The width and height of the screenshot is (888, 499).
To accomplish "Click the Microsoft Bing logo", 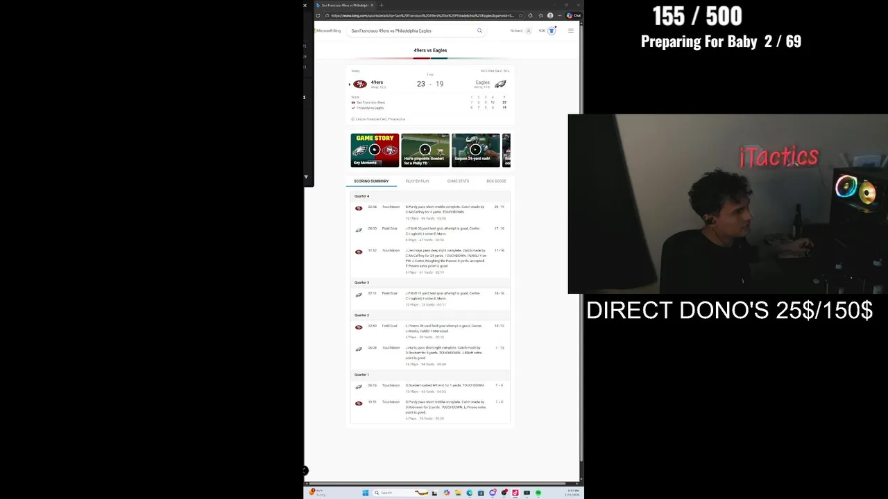I will coord(328,30).
